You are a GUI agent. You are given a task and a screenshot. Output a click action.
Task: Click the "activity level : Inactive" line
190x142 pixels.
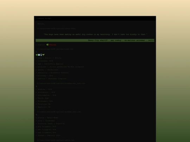(50, 124)
